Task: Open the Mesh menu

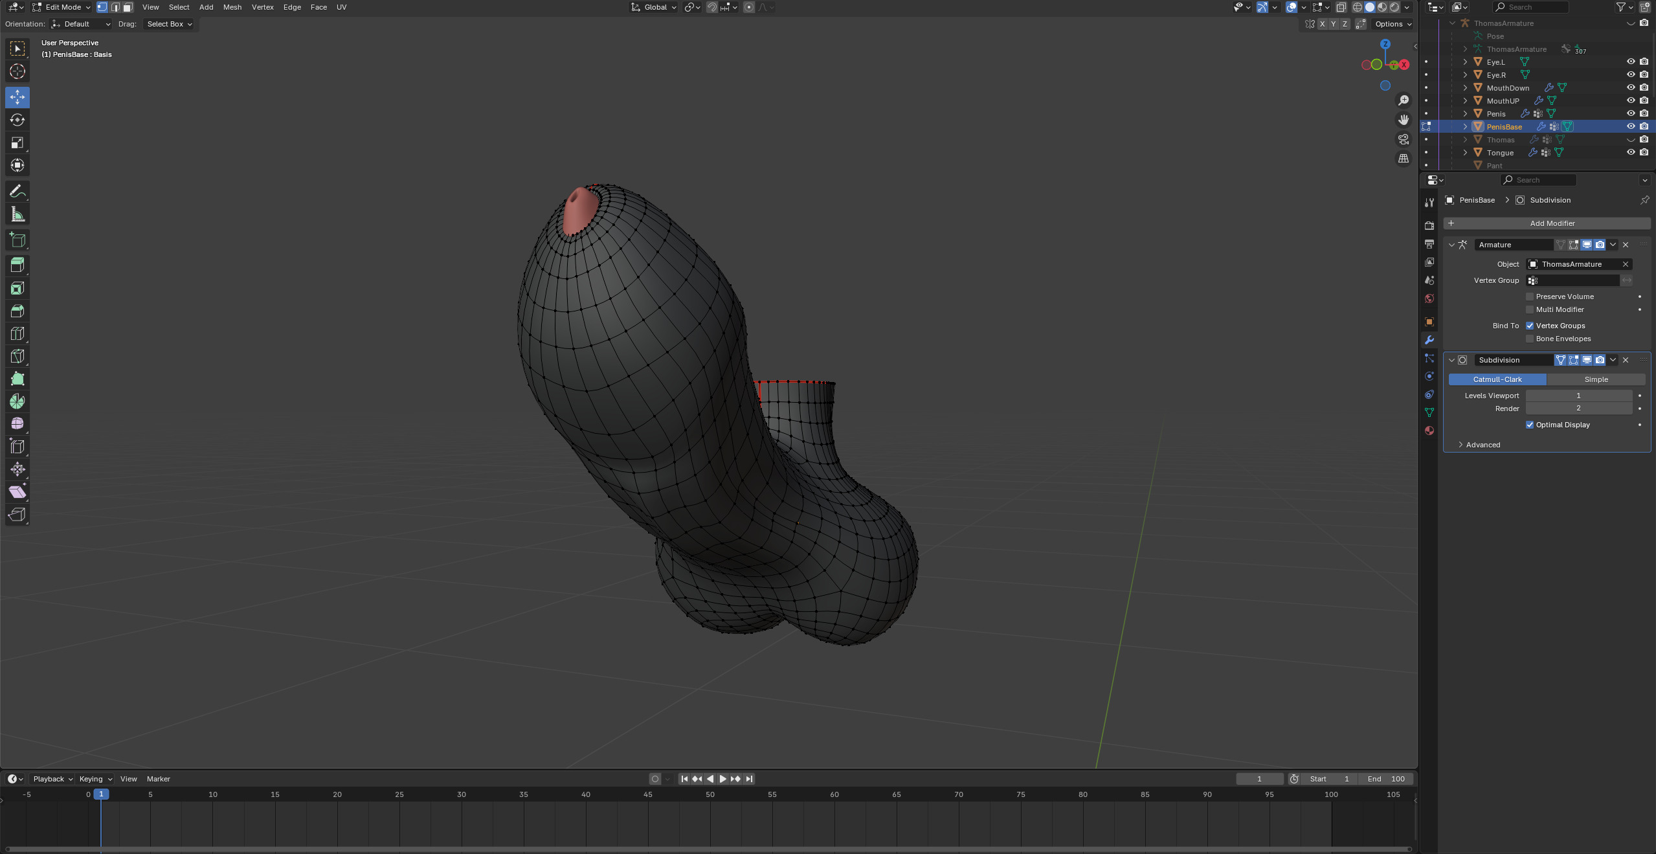Action: [x=232, y=7]
